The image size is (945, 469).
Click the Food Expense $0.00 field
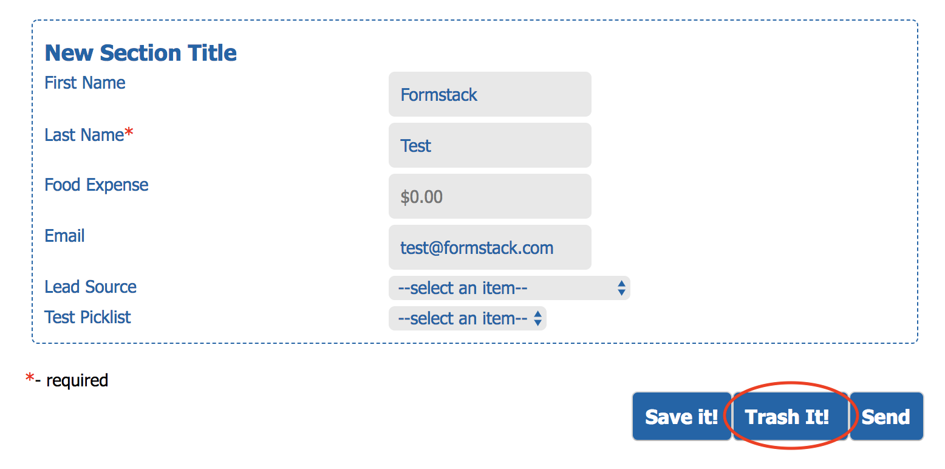pyautogui.click(x=490, y=196)
